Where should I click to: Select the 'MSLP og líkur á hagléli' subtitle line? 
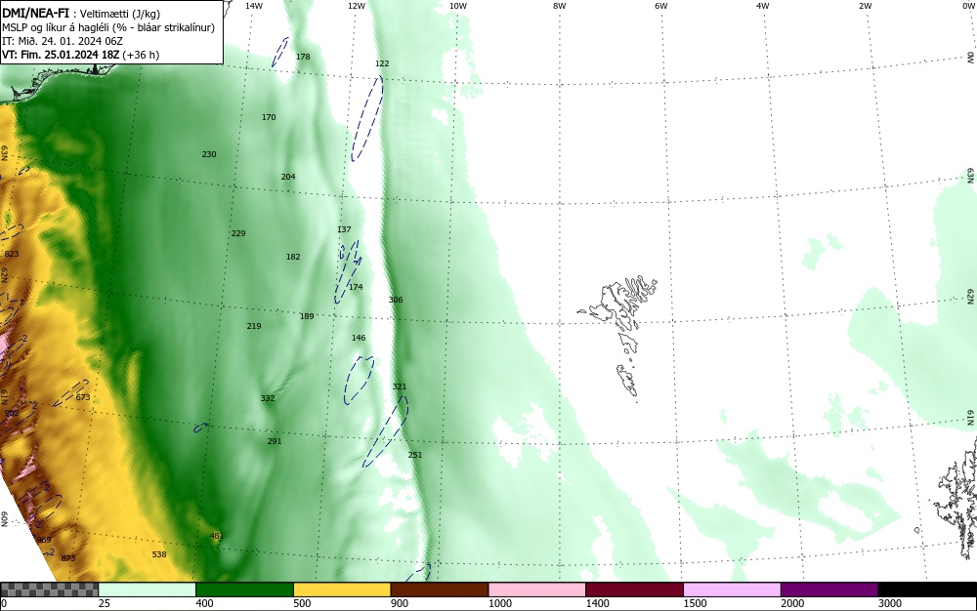point(108,27)
